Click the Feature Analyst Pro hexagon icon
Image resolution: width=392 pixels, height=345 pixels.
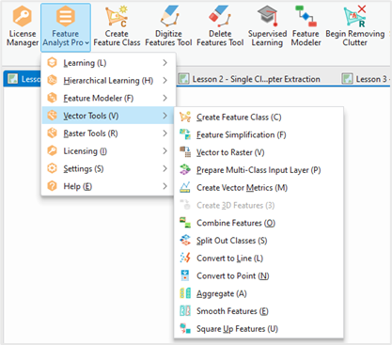tap(66, 17)
